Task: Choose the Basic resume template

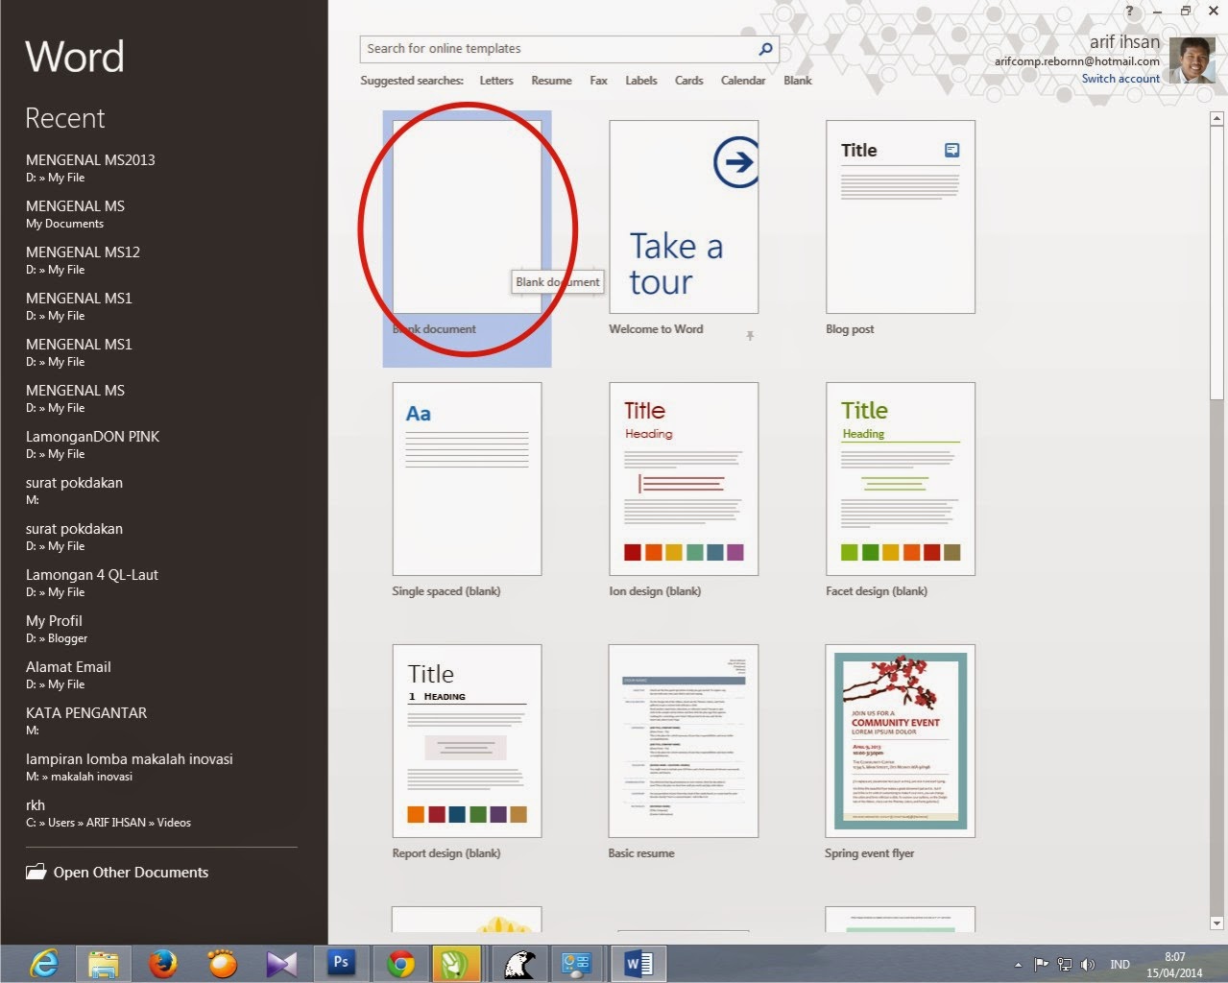Action: tap(684, 741)
